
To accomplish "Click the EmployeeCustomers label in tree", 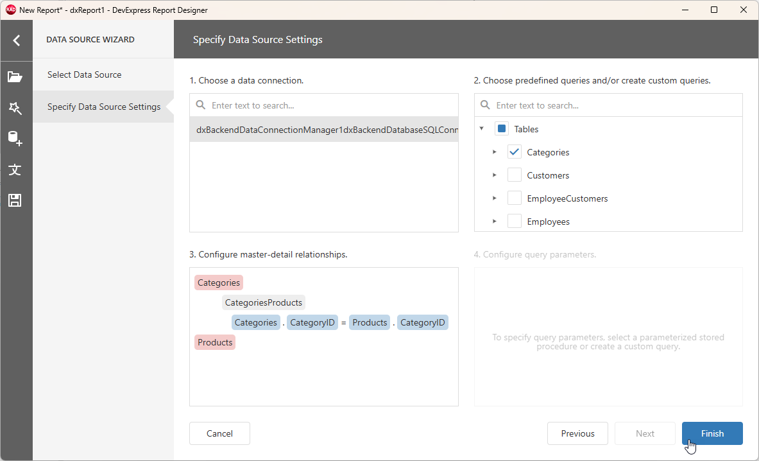I will coord(567,198).
